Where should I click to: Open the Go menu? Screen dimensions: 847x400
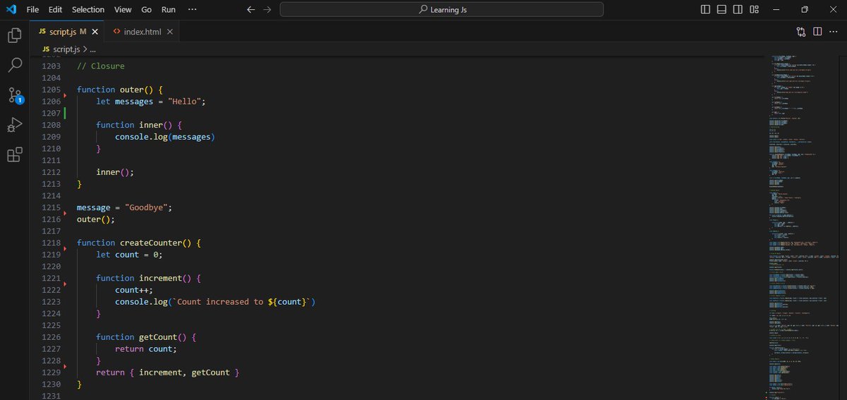click(x=146, y=10)
